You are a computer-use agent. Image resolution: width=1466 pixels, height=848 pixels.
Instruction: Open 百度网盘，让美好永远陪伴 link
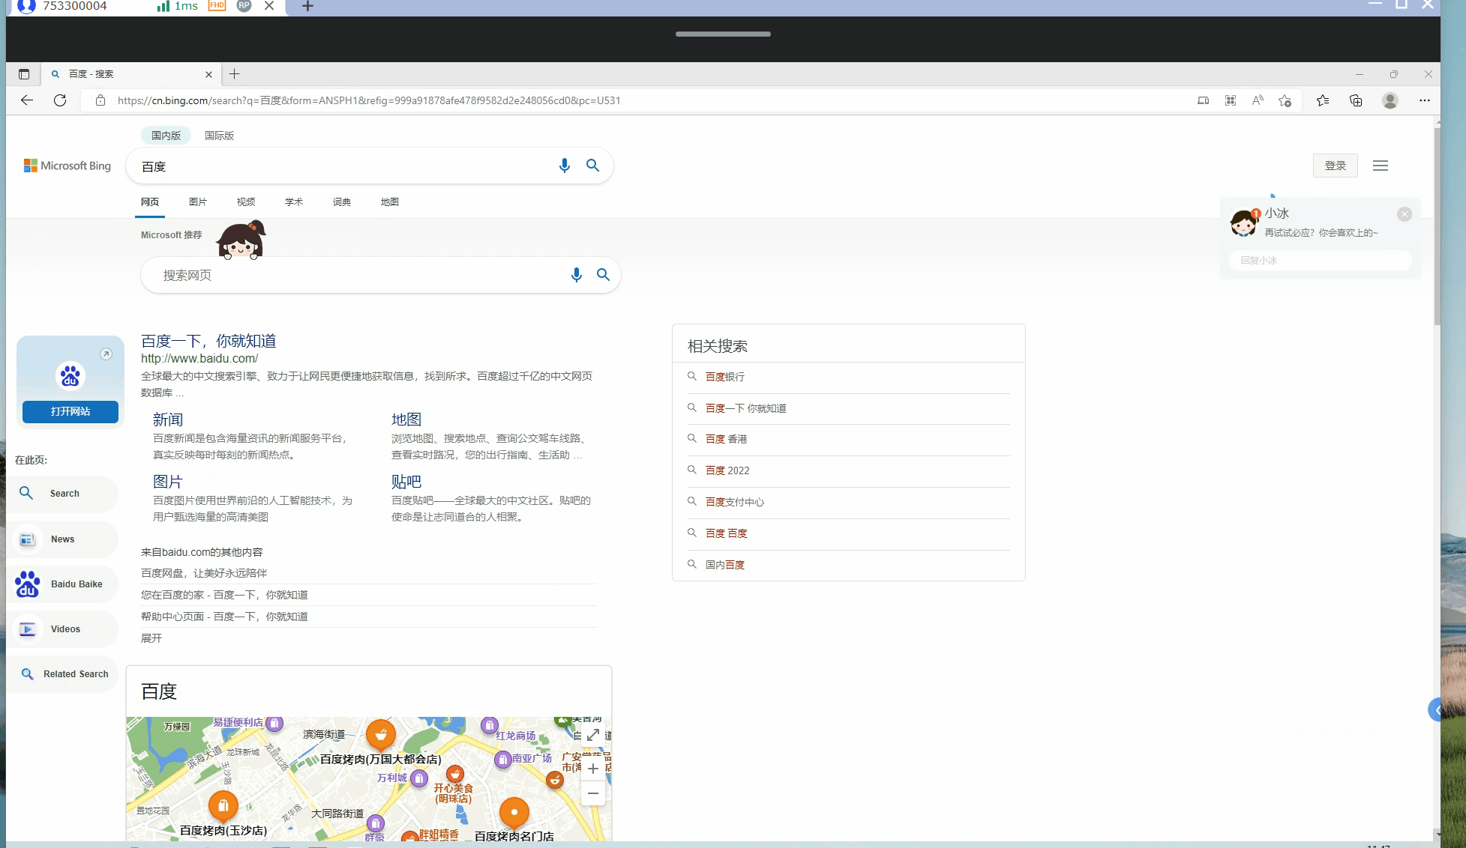pyautogui.click(x=204, y=573)
